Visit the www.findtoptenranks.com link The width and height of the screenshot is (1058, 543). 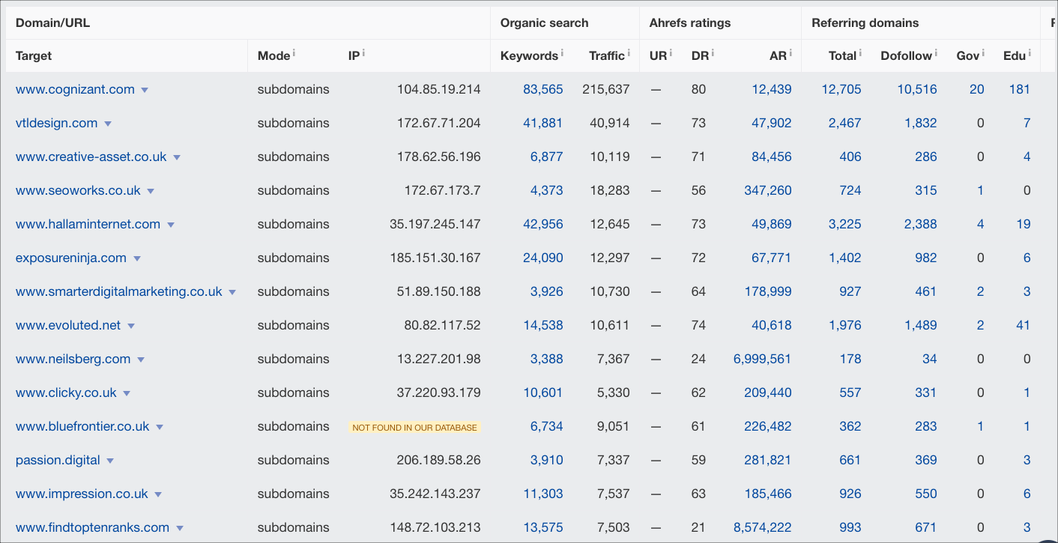(x=93, y=528)
